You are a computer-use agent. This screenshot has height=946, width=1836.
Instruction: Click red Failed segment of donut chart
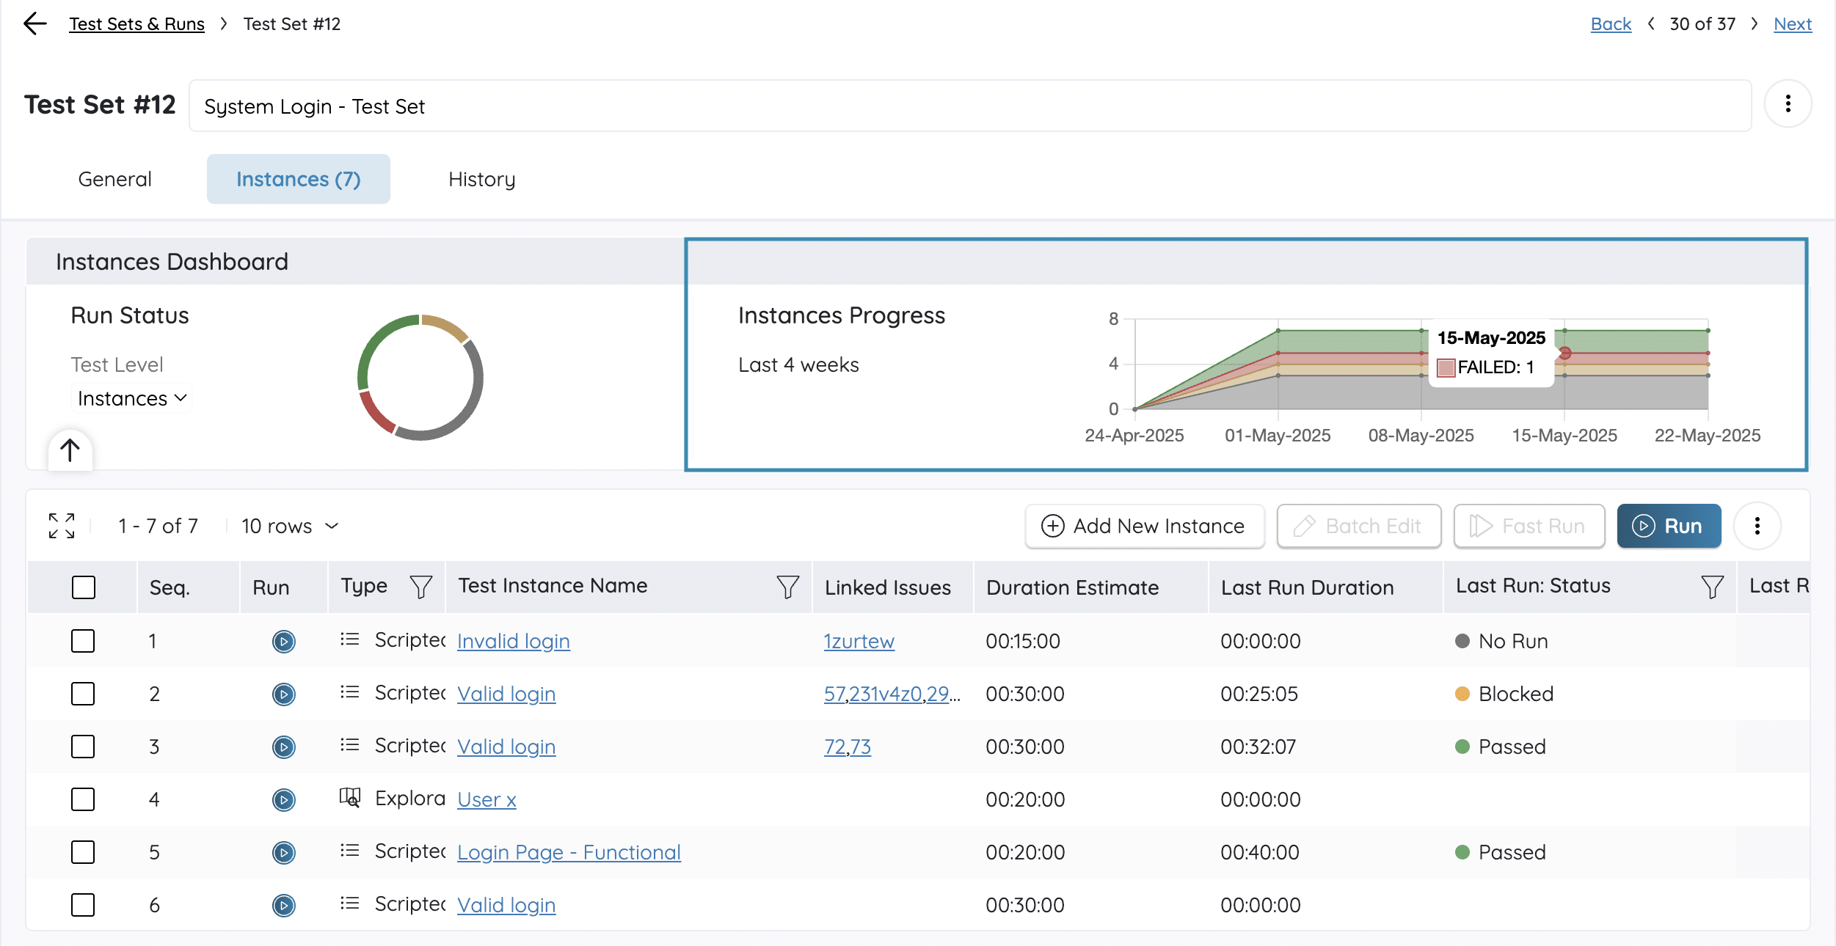376,413
